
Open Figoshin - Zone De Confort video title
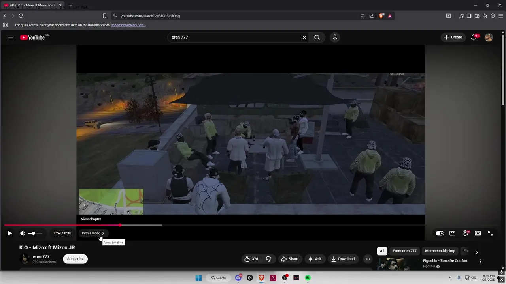click(x=445, y=261)
